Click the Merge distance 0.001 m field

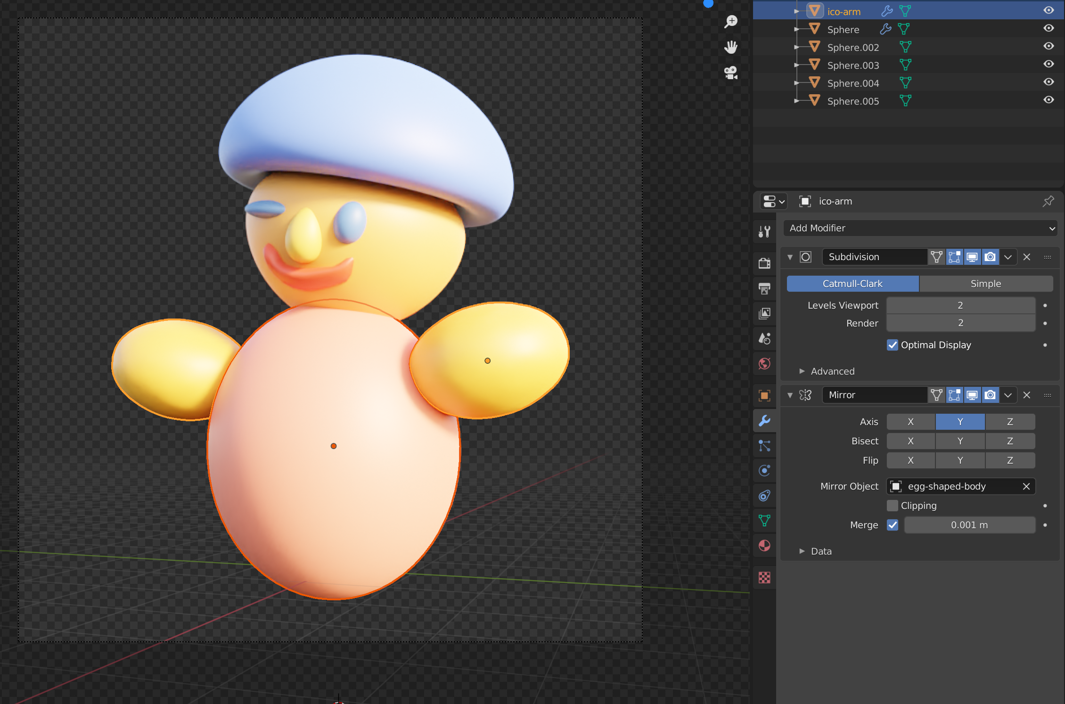point(969,525)
